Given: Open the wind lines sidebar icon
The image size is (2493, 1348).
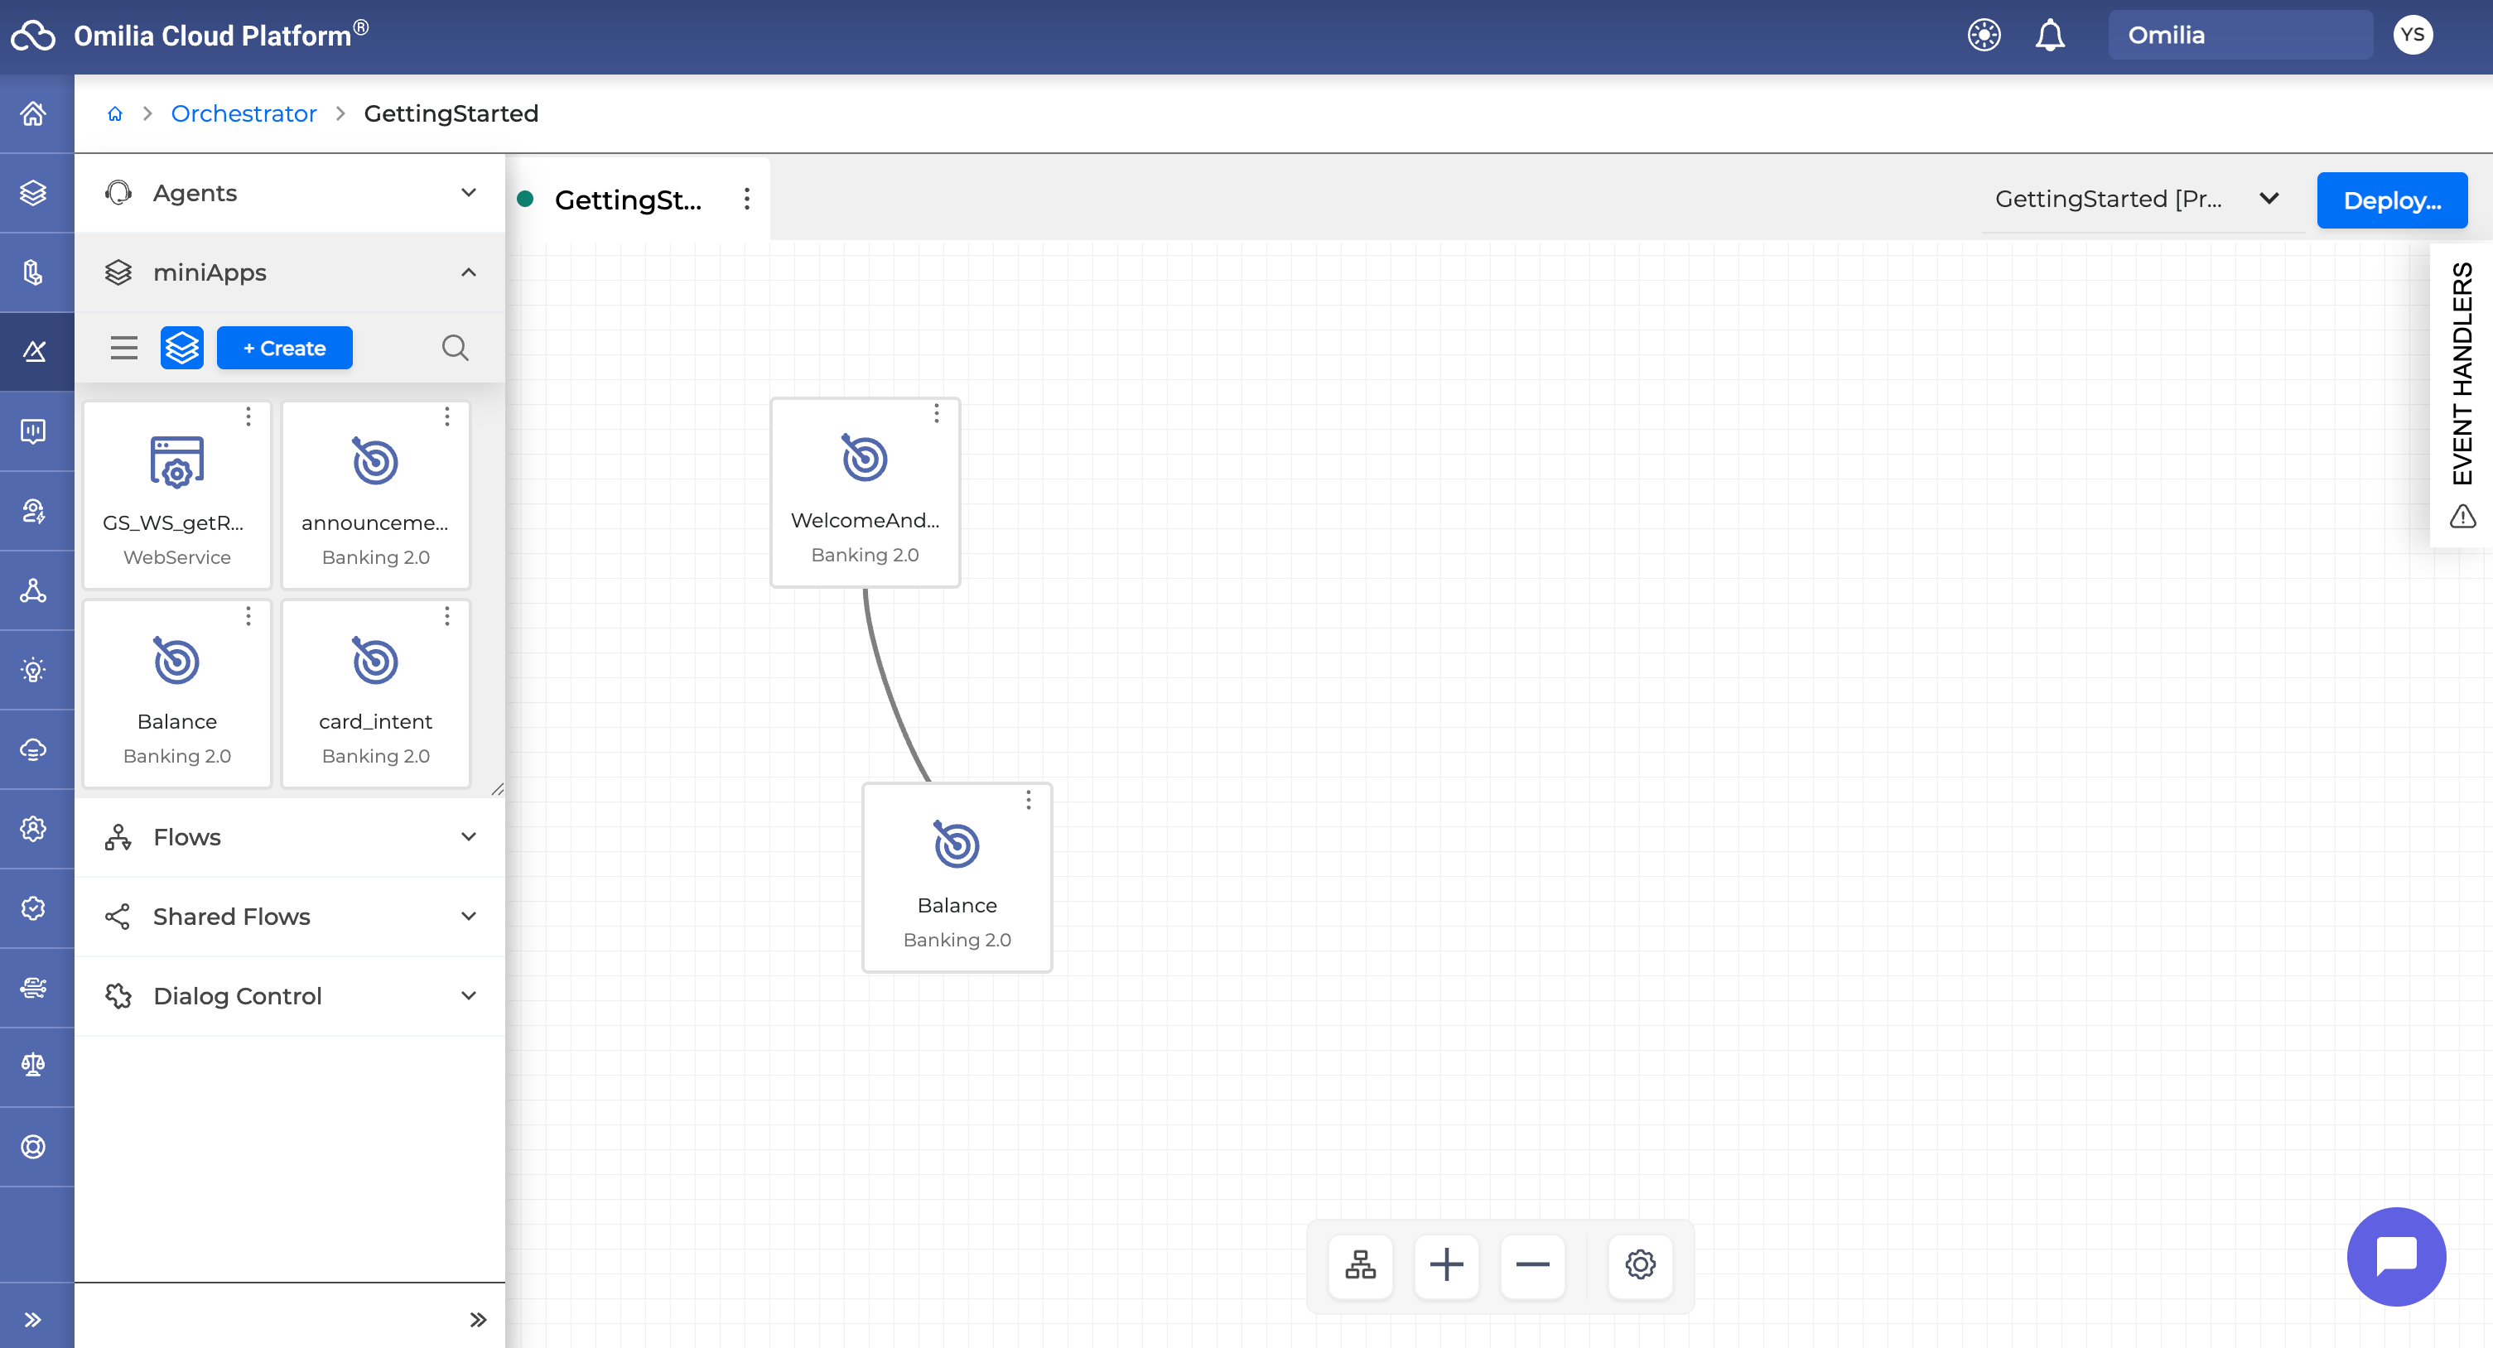Looking at the screenshot, I should [34, 987].
